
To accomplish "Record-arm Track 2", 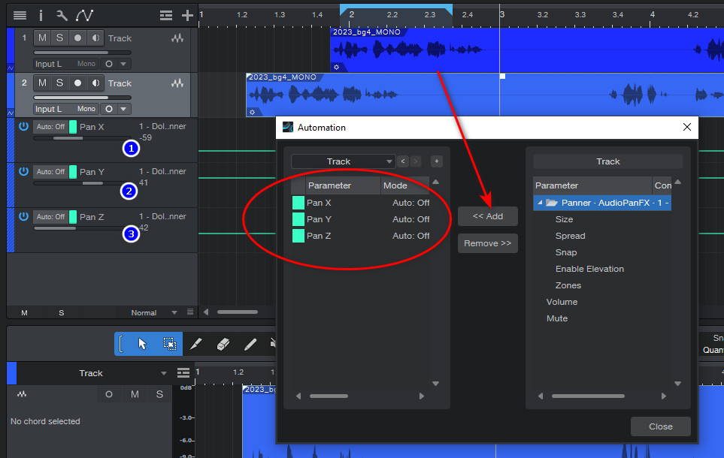I will pyautogui.click(x=77, y=83).
